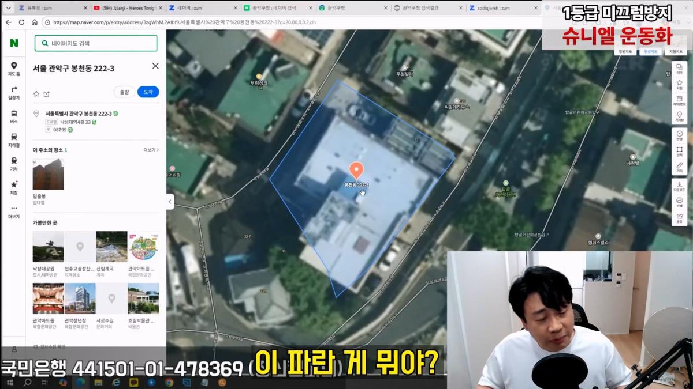Activate the 거리뷰 street view tool

click(679, 116)
